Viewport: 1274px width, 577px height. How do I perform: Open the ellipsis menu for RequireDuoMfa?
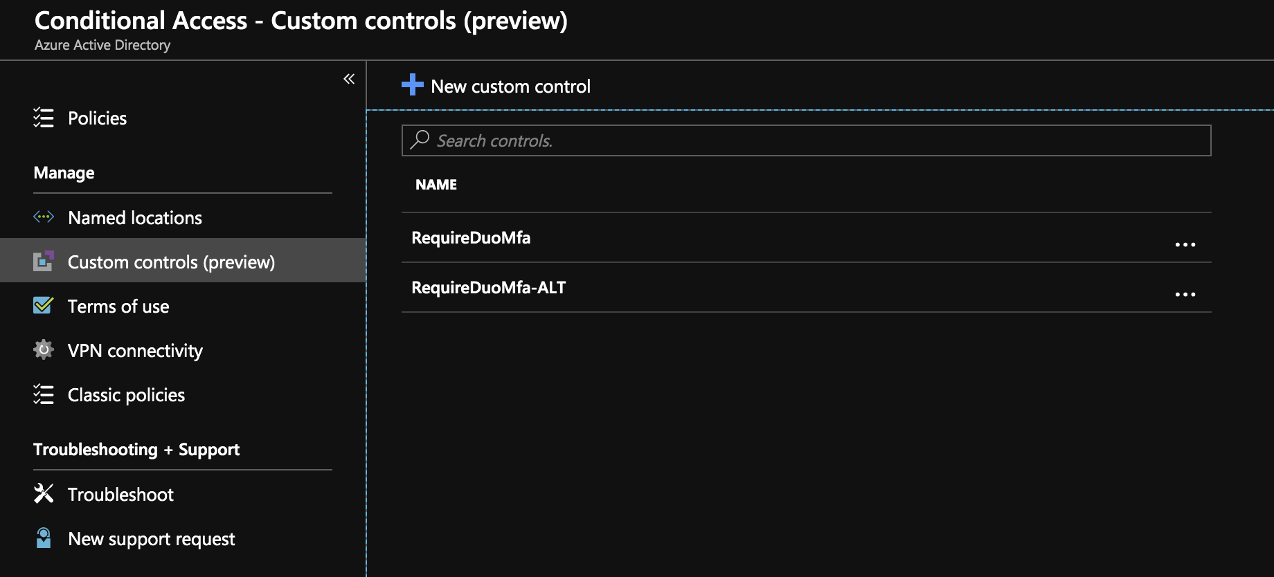pyautogui.click(x=1186, y=244)
